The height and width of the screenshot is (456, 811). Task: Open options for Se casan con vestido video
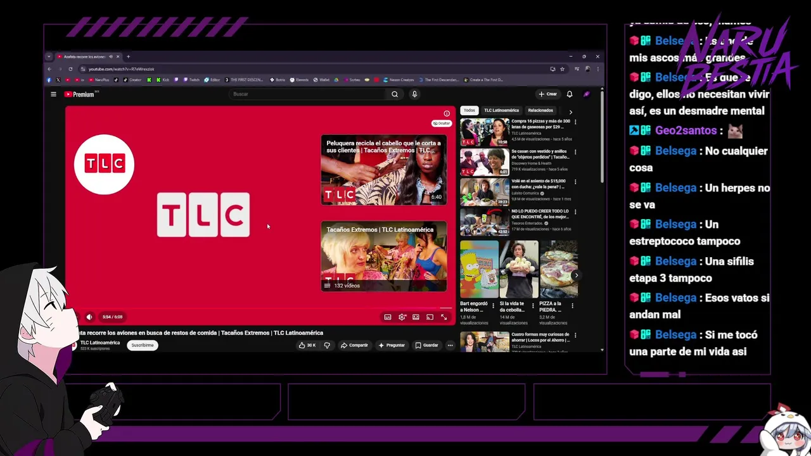pyautogui.click(x=575, y=152)
